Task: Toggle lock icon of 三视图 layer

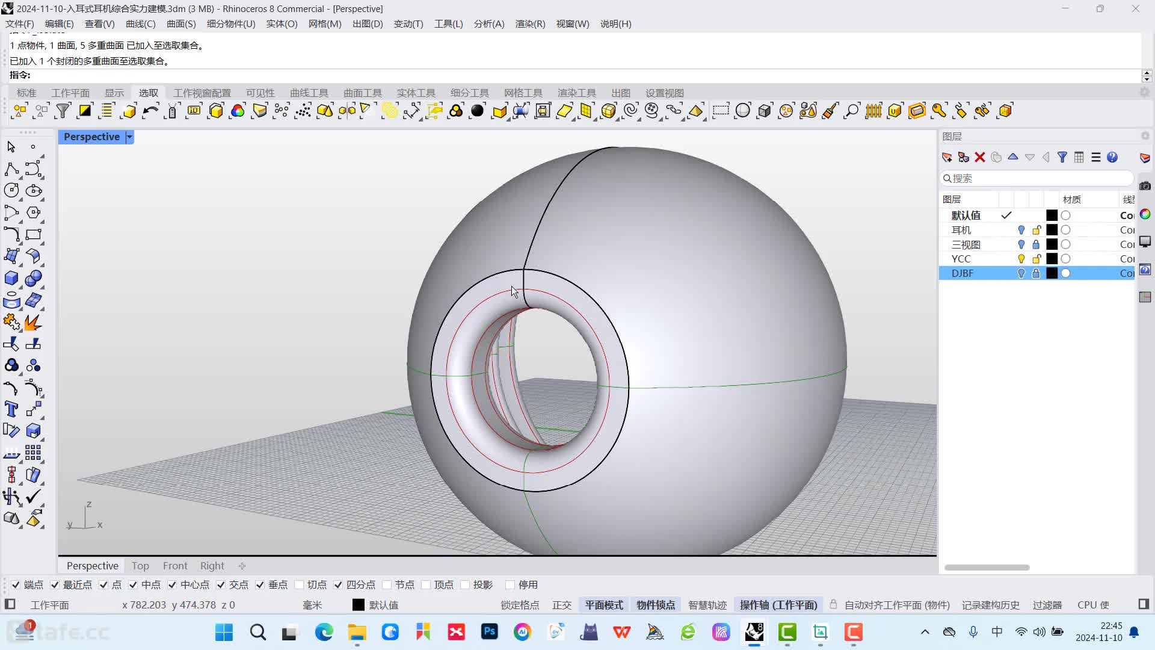Action: coord(1036,244)
